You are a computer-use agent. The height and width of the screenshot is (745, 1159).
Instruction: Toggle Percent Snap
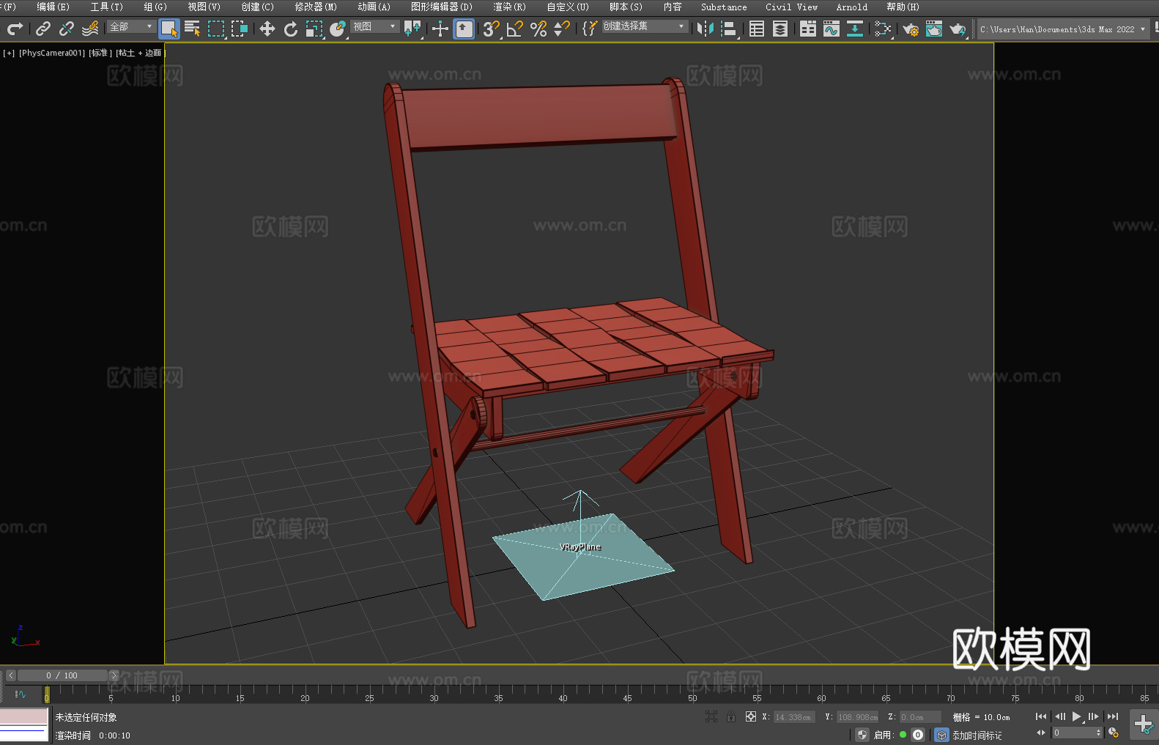coord(538,29)
